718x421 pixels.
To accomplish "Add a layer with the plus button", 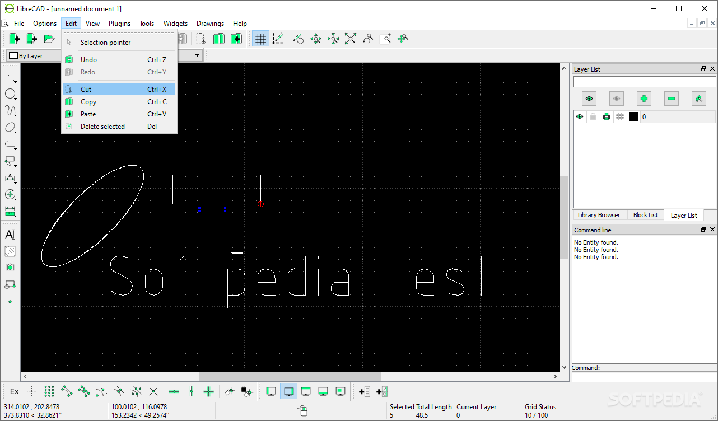I will [x=644, y=99].
